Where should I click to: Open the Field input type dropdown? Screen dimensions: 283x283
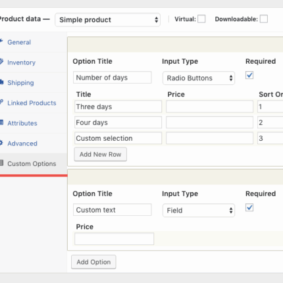coord(199,211)
